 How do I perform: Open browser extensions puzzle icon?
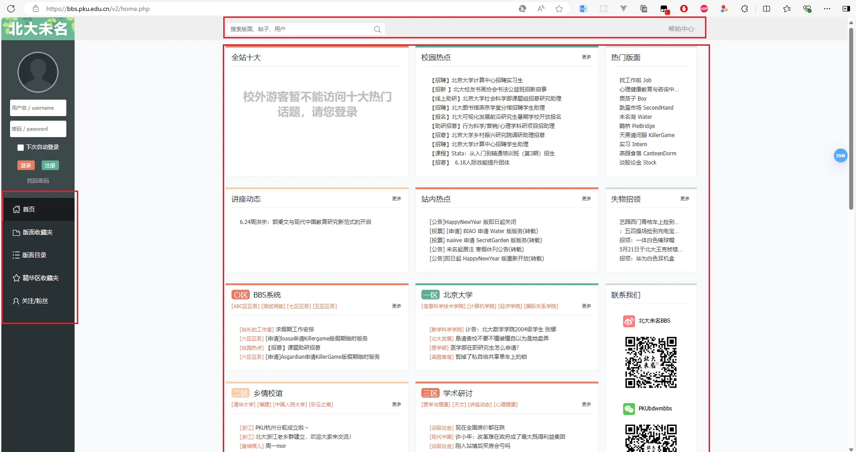(744, 9)
